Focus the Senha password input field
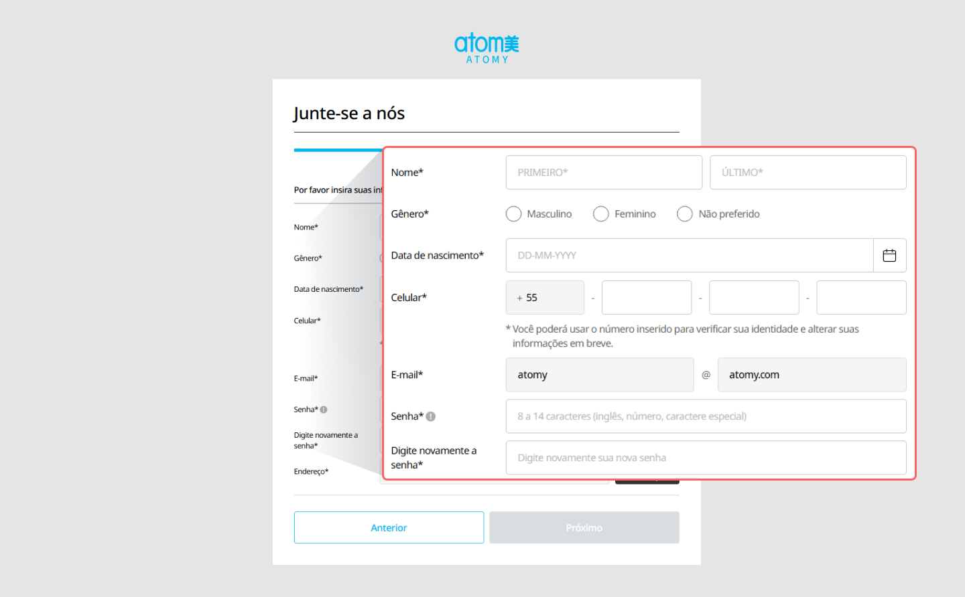 pos(706,416)
